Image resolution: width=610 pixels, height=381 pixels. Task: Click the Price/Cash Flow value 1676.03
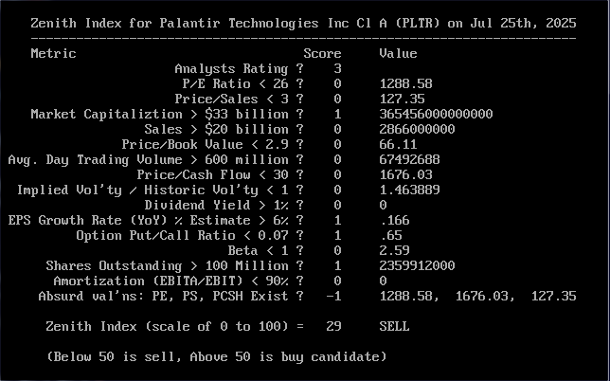click(x=405, y=174)
